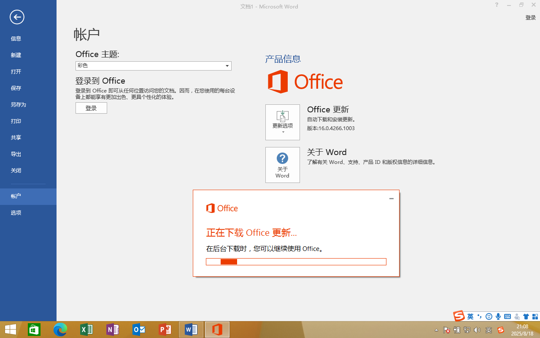This screenshot has height=338, width=540.
Task: Open Microsoft Edge from the taskbar
Action: [x=60, y=330]
